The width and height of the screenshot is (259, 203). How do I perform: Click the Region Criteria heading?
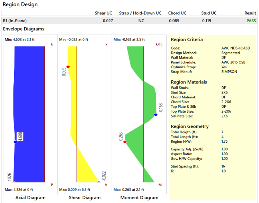point(187,39)
